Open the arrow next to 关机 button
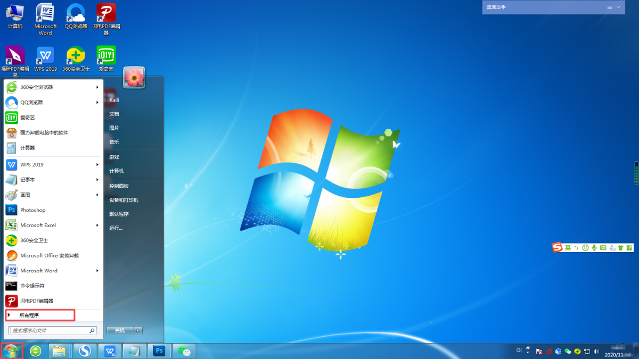This screenshot has width=639, height=359. 138,330
